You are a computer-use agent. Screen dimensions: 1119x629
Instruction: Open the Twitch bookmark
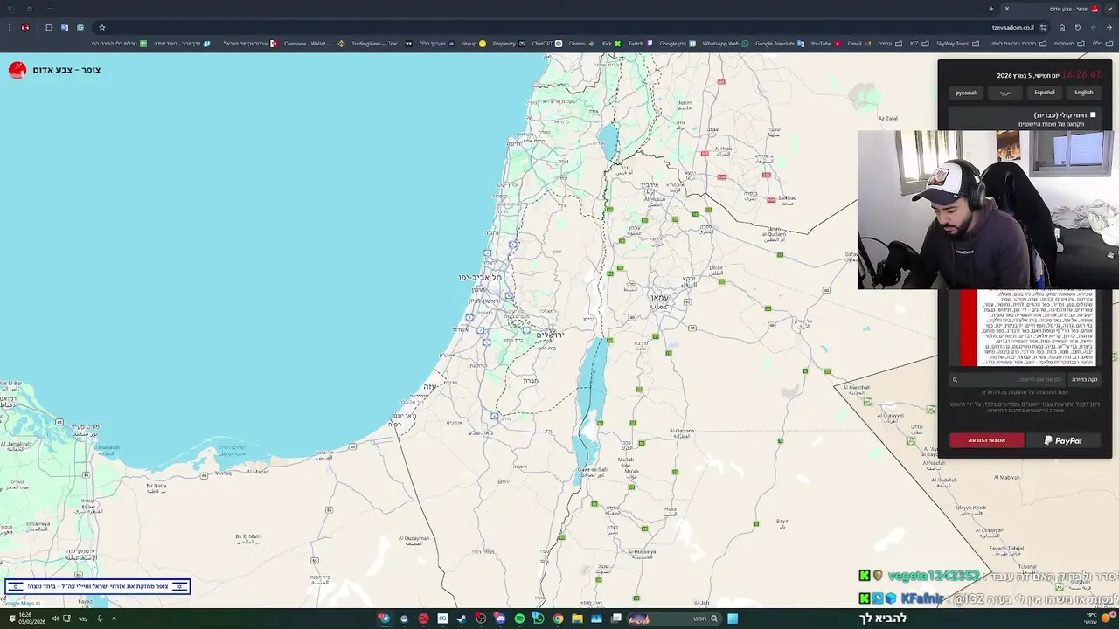[x=639, y=43]
